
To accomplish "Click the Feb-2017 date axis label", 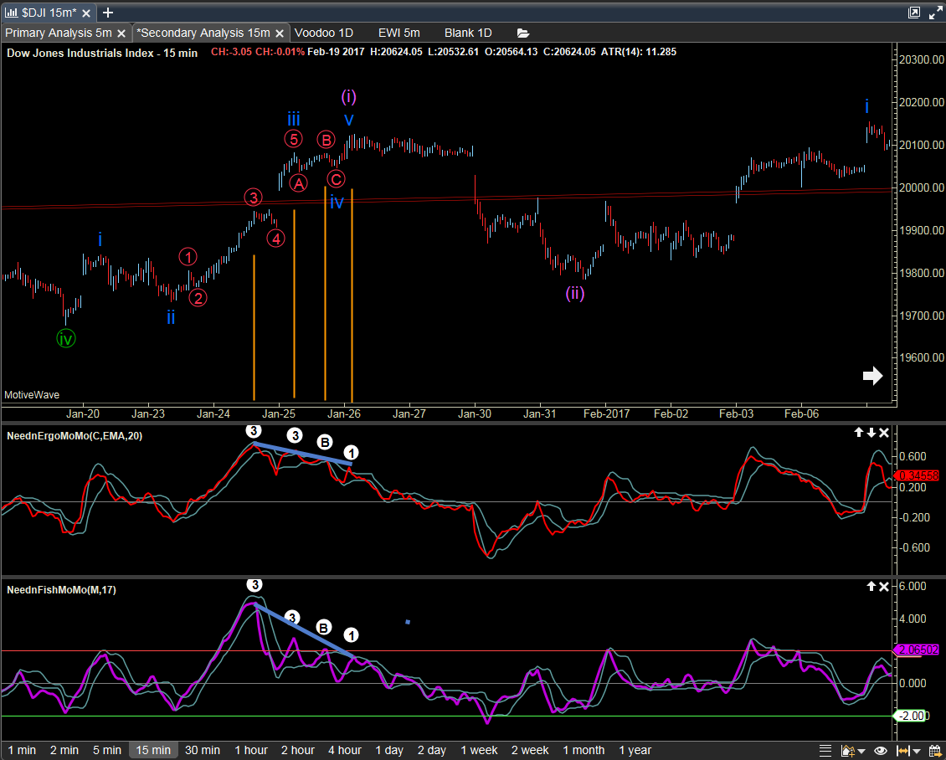I will coord(607,413).
